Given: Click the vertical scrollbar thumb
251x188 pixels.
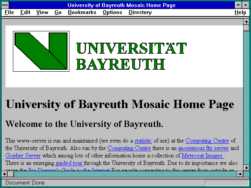Looking at the screenshot, I should point(246,28).
